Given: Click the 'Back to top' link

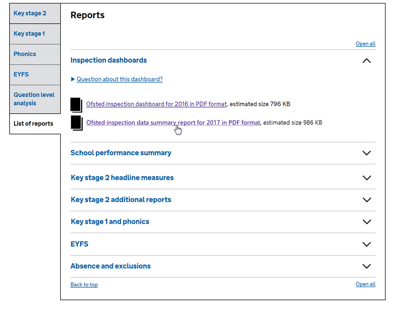Looking at the screenshot, I should pos(84,285).
